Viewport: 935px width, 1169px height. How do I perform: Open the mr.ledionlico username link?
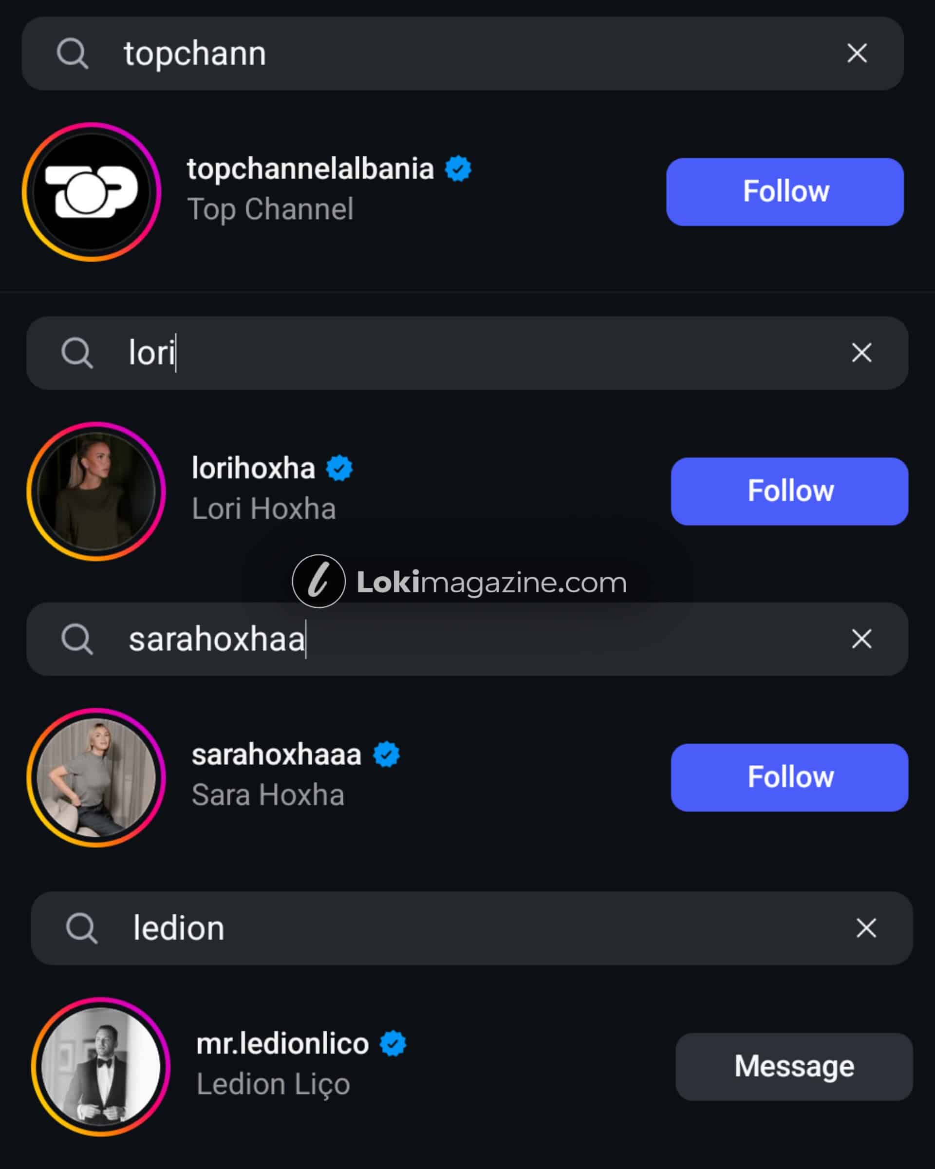tap(282, 1043)
